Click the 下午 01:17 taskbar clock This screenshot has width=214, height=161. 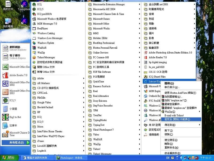205,158
